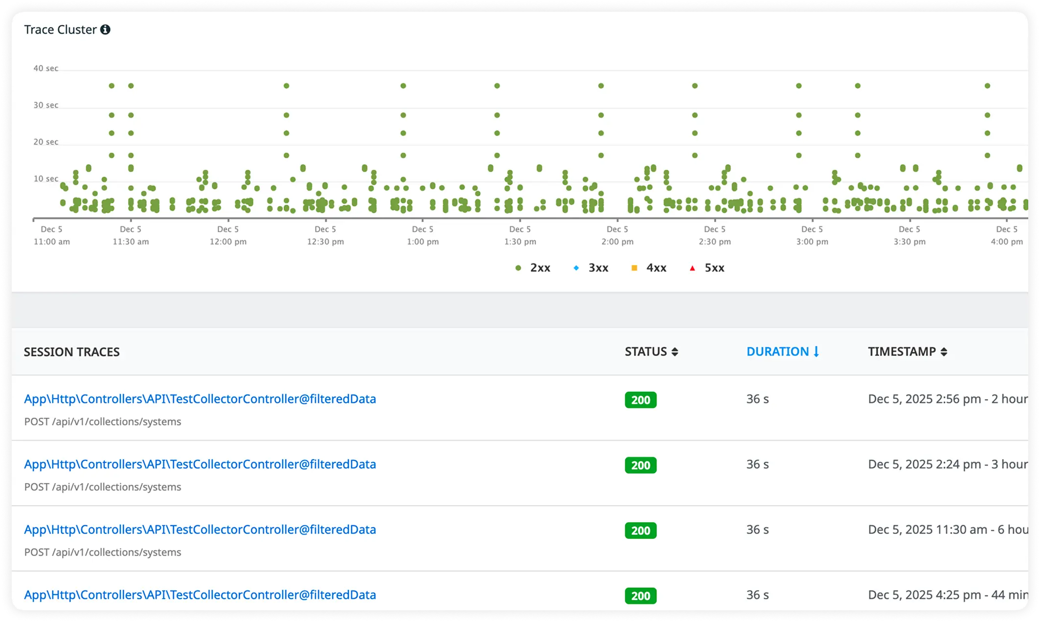Open the 4:25 pm filteredData trace link

[200, 595]
